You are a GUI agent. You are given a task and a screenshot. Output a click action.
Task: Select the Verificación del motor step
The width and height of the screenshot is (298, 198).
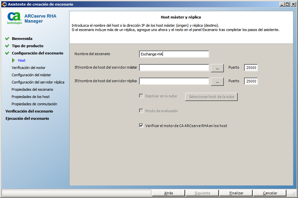tap(28, 68)
